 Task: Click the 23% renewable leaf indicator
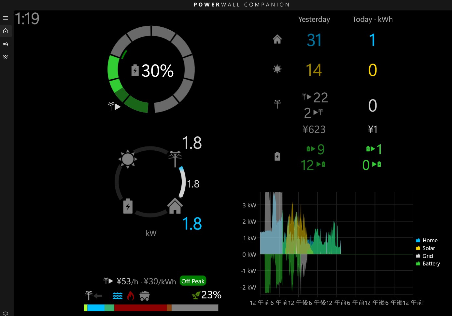(x=207, y=295)
